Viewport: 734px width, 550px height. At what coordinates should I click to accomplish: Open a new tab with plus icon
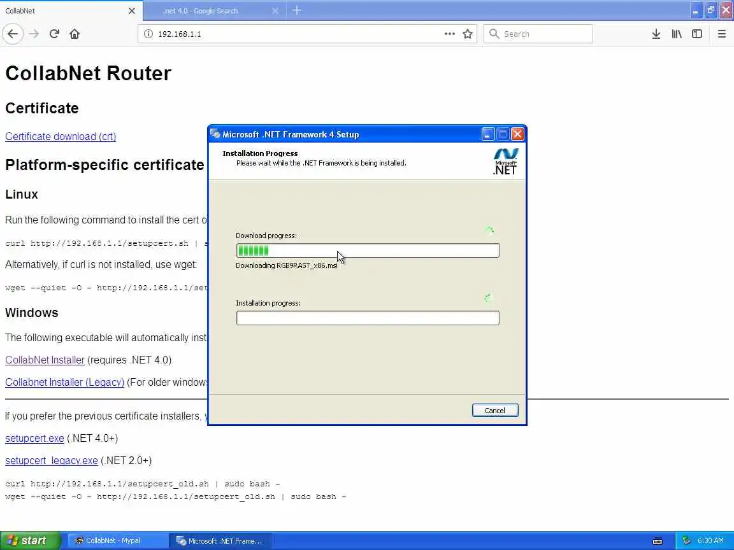point(297,10)
